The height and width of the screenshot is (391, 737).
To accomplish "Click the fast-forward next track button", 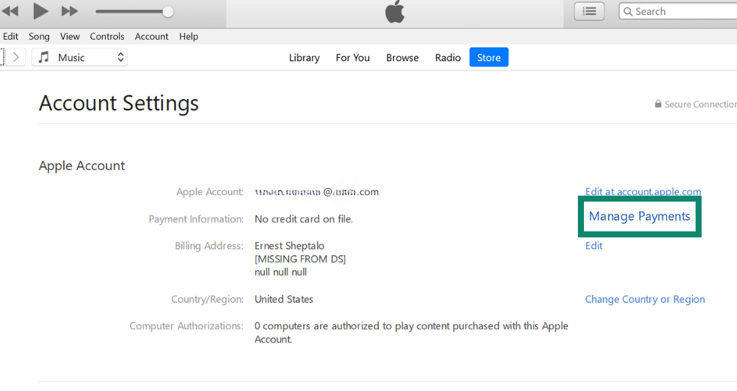I will pos(69,11).
